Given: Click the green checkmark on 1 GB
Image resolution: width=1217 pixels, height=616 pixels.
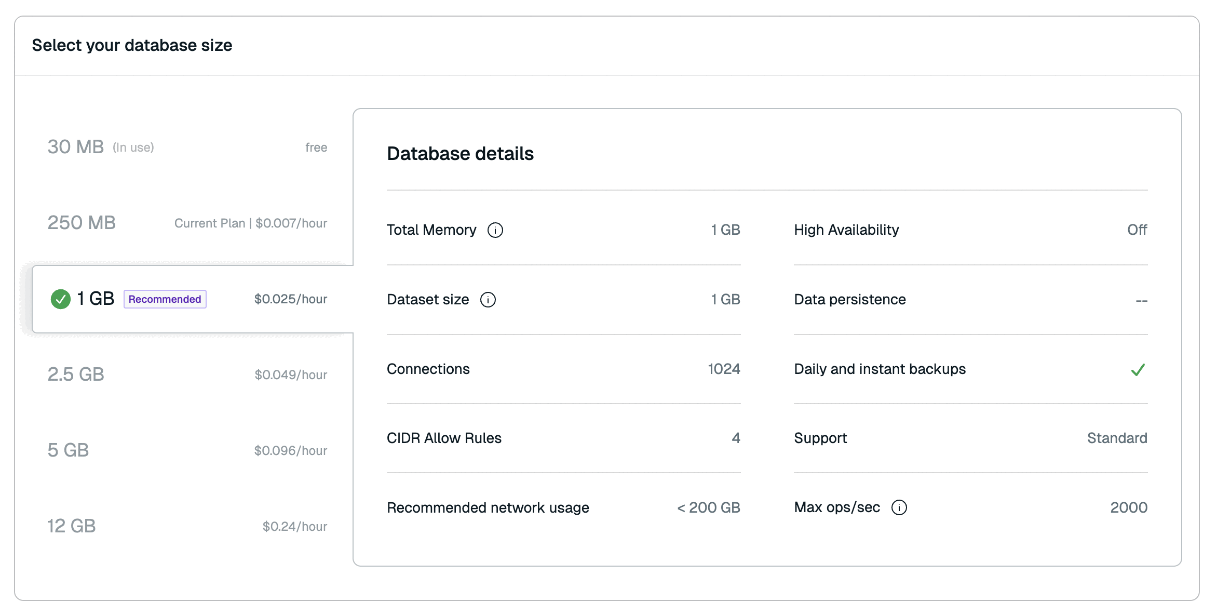Looking at the screenshot, I should [x=61, y=299].
